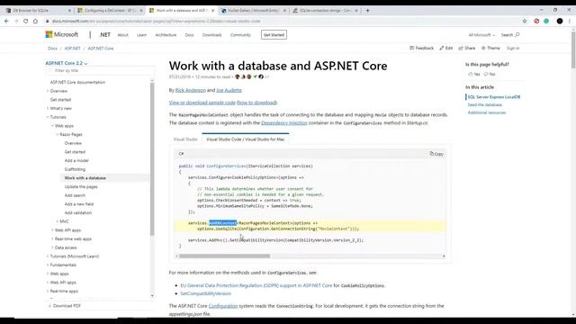Viewport: 576px width, 324px height.
Task: Open the Downloads menu in header
Action: tap(212, 35)
